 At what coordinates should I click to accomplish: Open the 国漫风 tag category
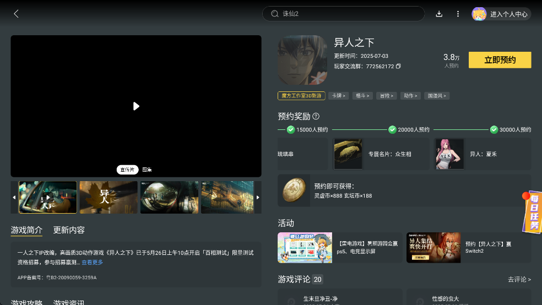click(x=437, y=96)
